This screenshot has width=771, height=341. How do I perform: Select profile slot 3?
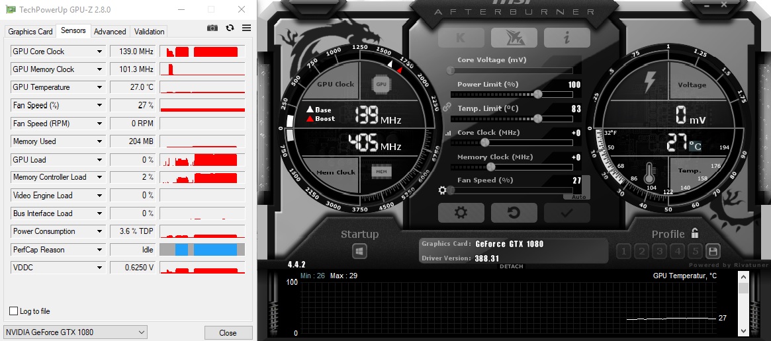[x=659, y=252]
